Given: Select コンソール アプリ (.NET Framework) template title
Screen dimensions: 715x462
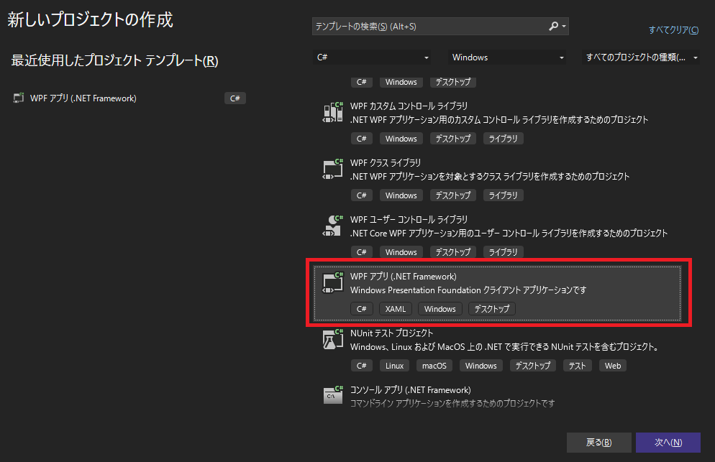Looking at the screenshot, I should pos(411,390).
